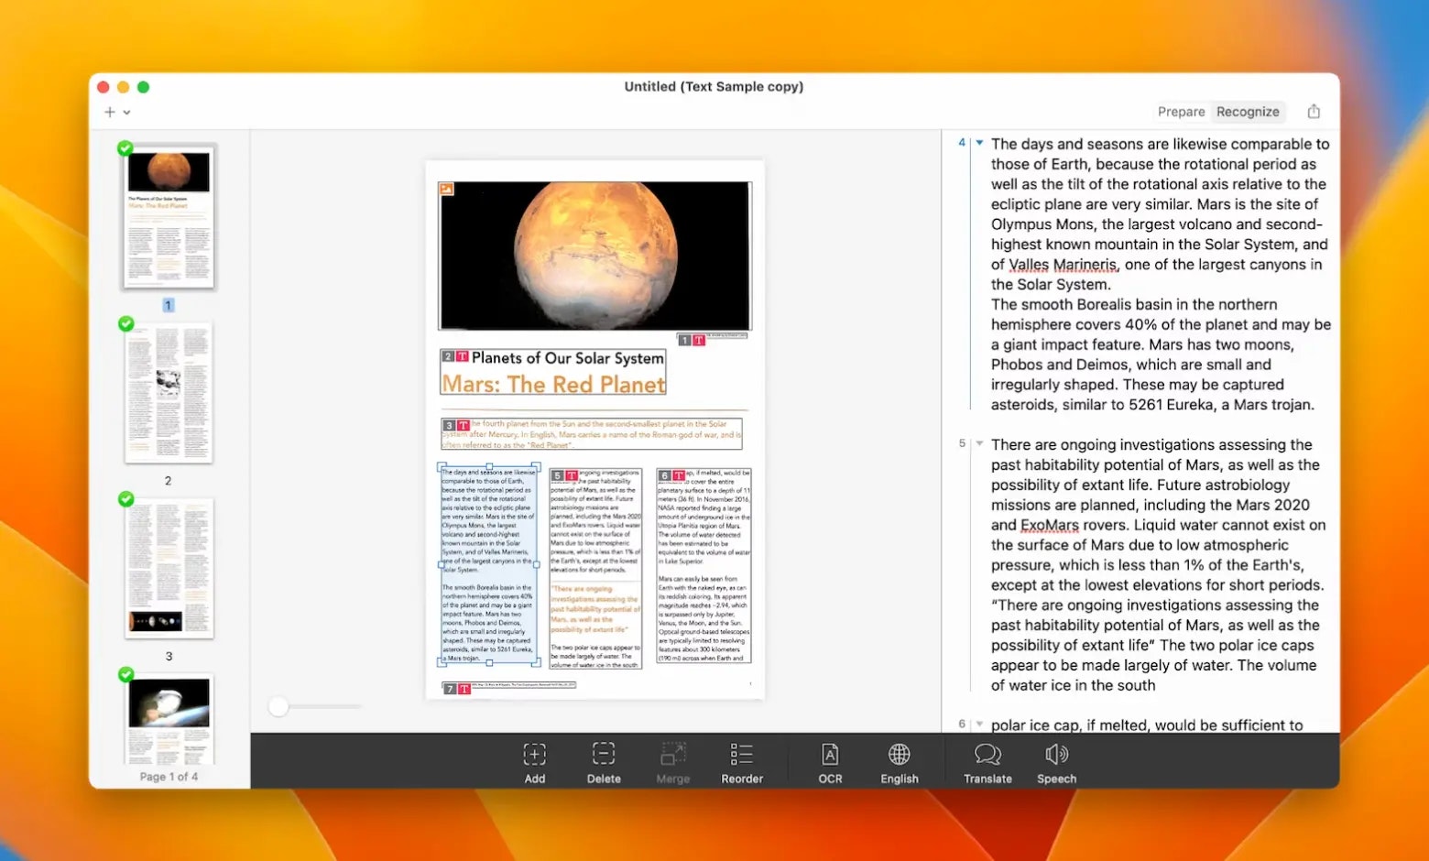
Task: Switch to the Recognize tab
Action: (x=1248, y=112)
